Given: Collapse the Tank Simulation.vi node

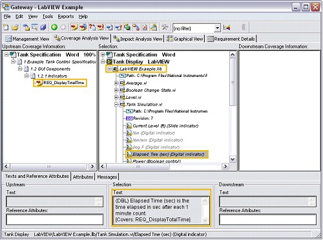Looking at the screenshot, I should [x=116, y=104].
